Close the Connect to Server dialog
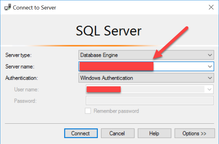 pyautogui.click(x=211, y=7)
